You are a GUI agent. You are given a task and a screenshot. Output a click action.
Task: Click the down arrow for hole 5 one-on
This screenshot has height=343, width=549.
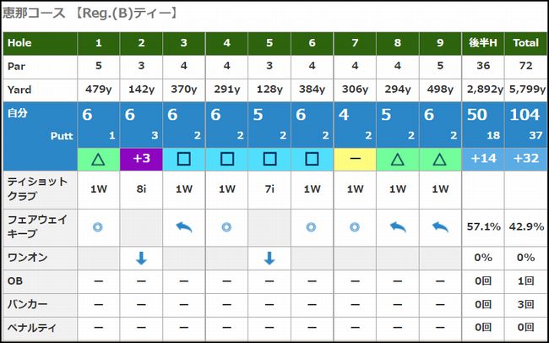269,259
